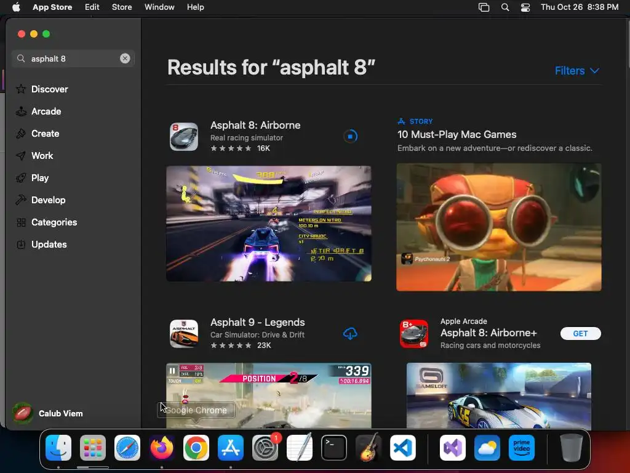Open Asphalt 8: Airborne+ title link

(488, 333)
